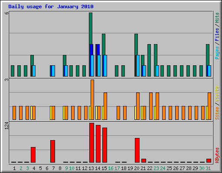Click day label 22 on x-axis
The height and width of the screenshot is (173, 222).
(150, 168)
